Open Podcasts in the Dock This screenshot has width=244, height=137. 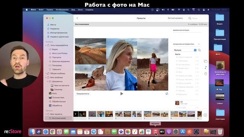pos(169,132)
